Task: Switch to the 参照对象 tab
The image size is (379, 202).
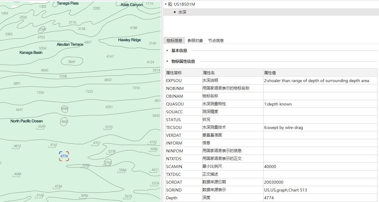Action: (x=195, y=41)
